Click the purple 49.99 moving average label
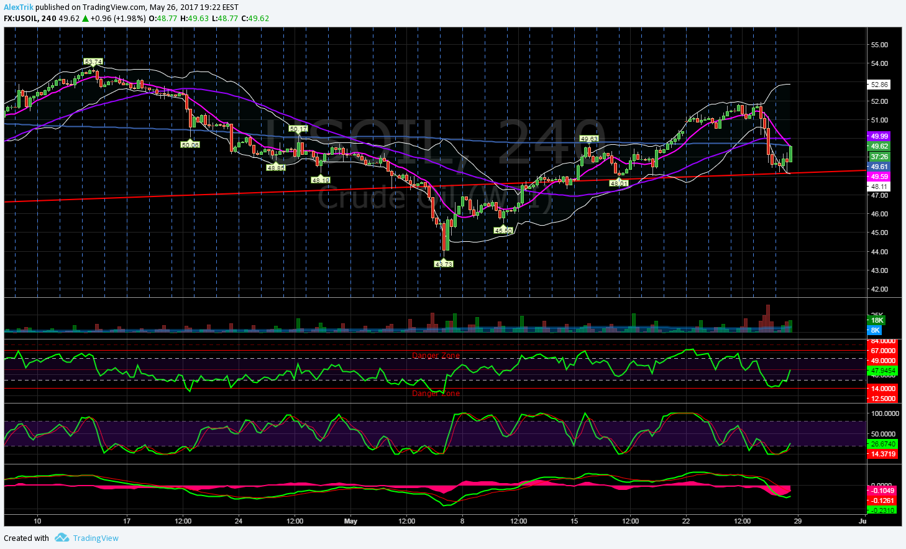Image resolution: width=906 pixels, height=549 pixels. tap(879, 136)
